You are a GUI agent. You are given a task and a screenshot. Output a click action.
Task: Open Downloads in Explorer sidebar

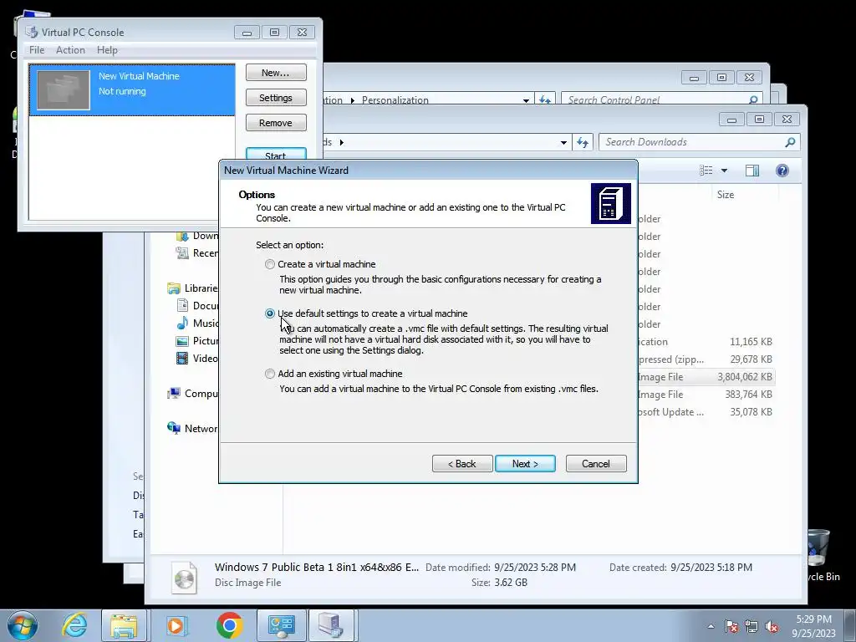pos(197,236)
